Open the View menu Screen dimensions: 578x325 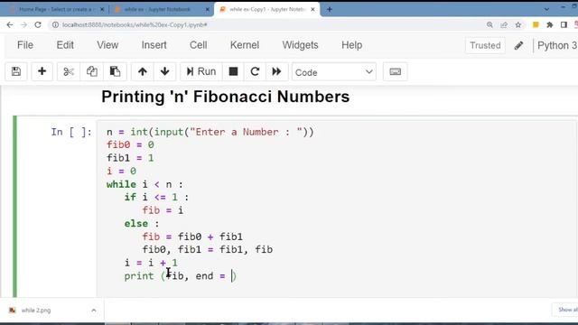(x=107, y=45)
